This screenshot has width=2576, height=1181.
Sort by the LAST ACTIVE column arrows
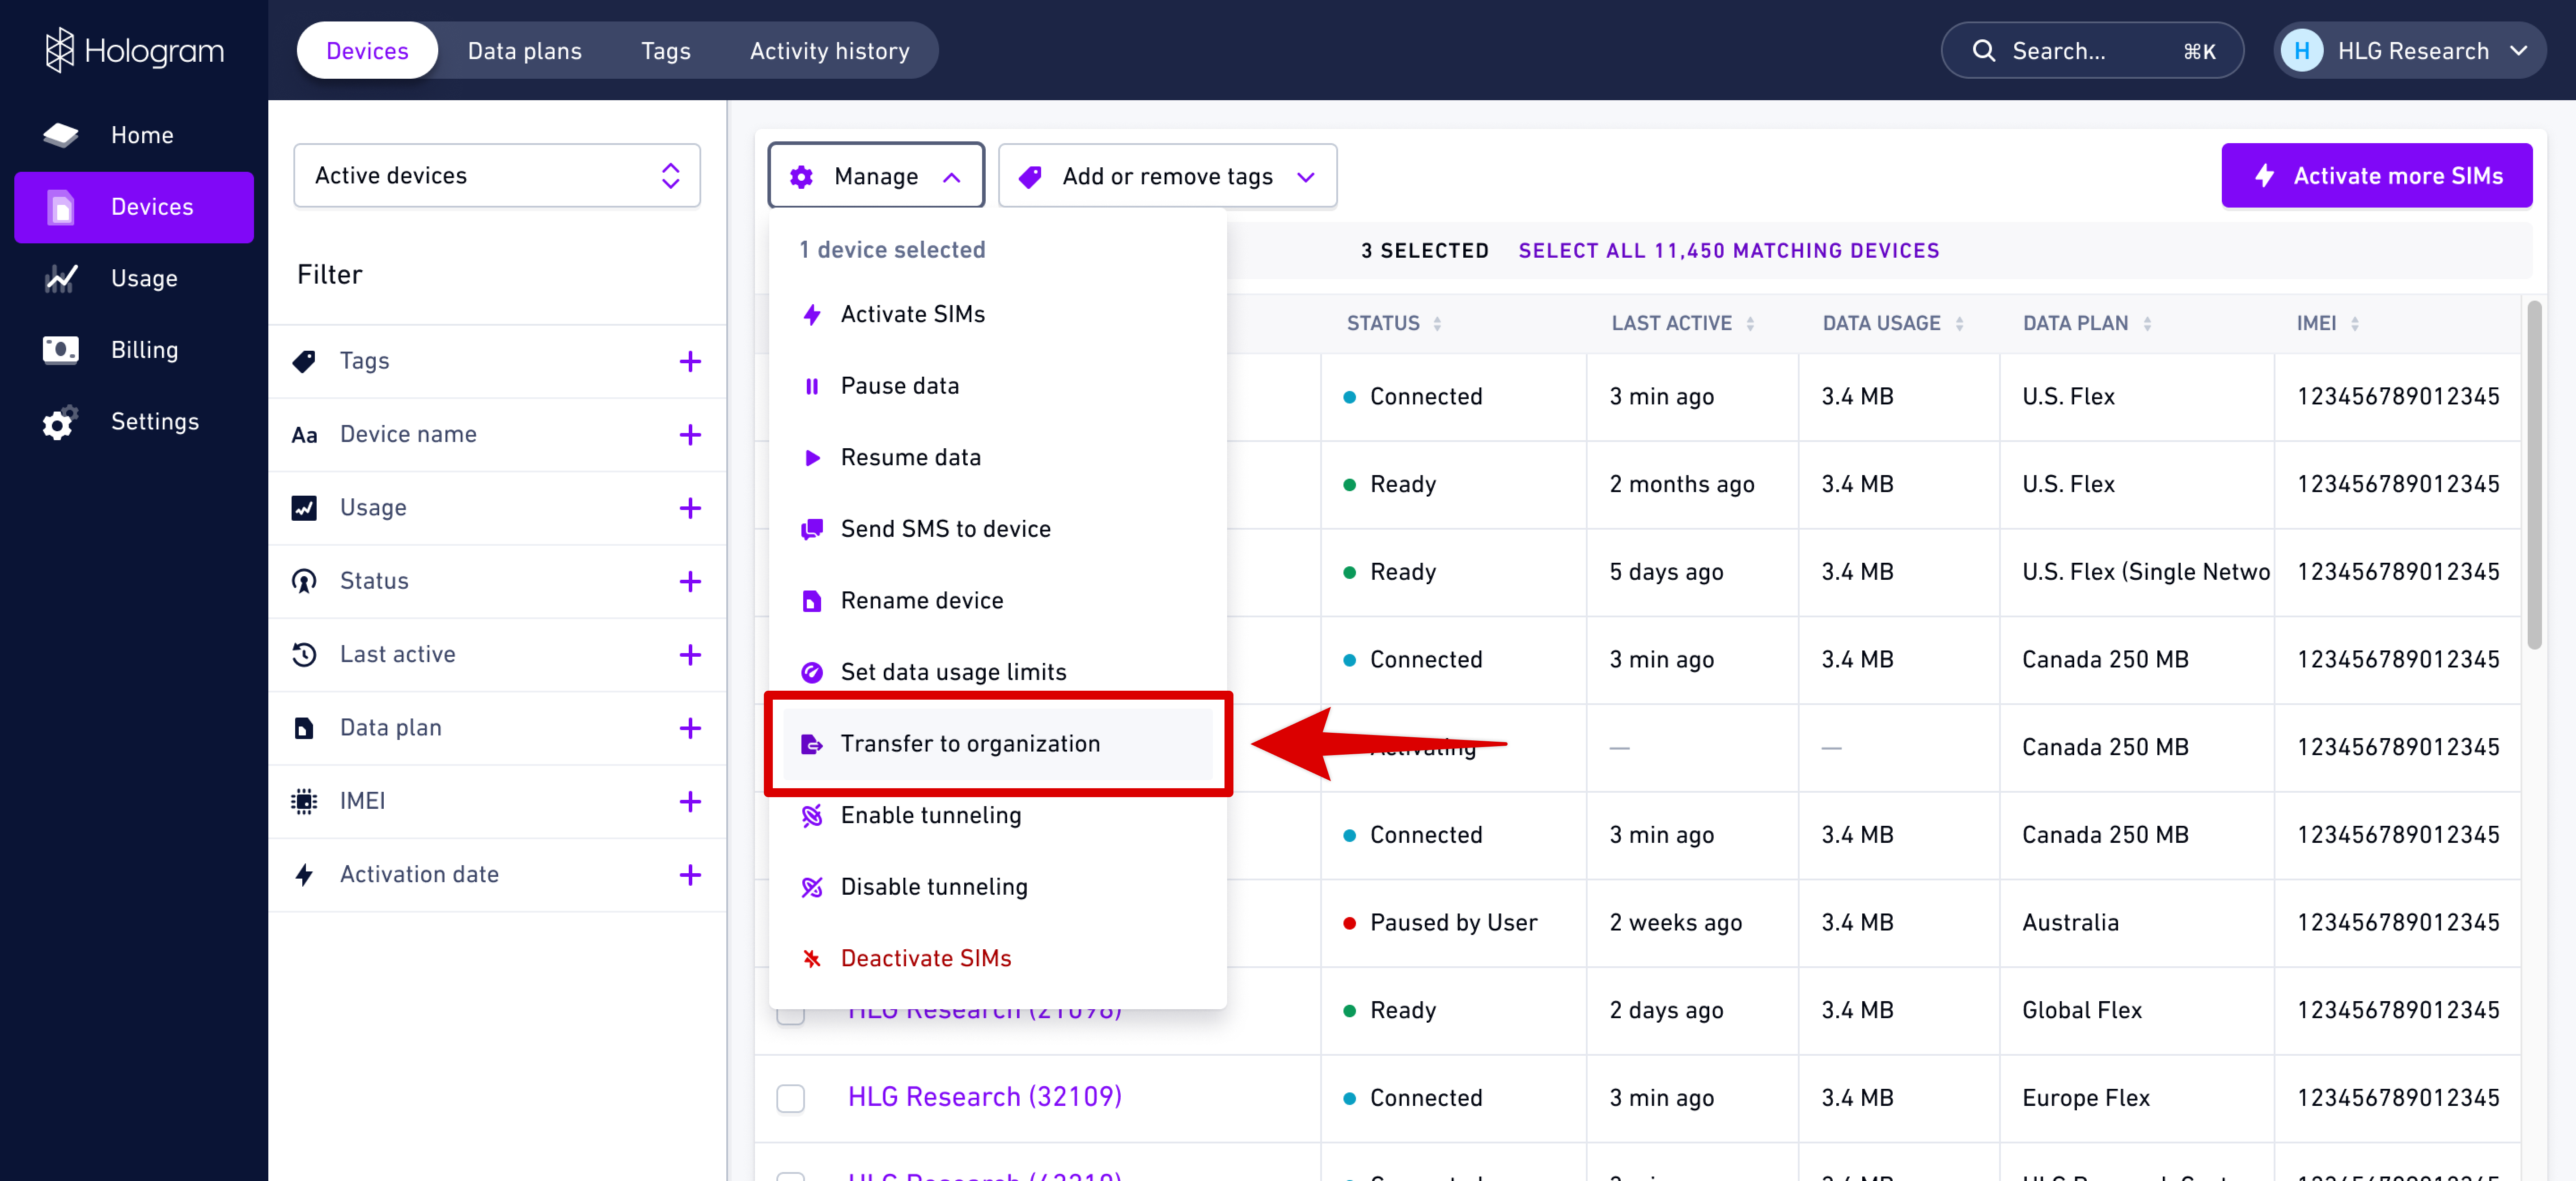pos(1750,324)
